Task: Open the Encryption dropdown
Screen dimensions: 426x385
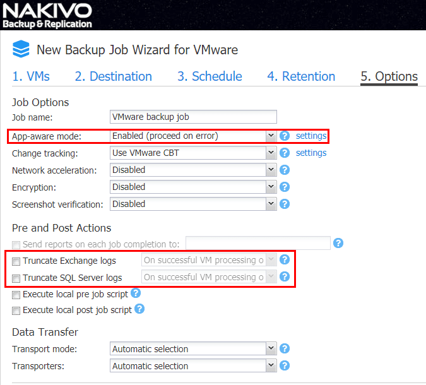Action: pos(193,187)
